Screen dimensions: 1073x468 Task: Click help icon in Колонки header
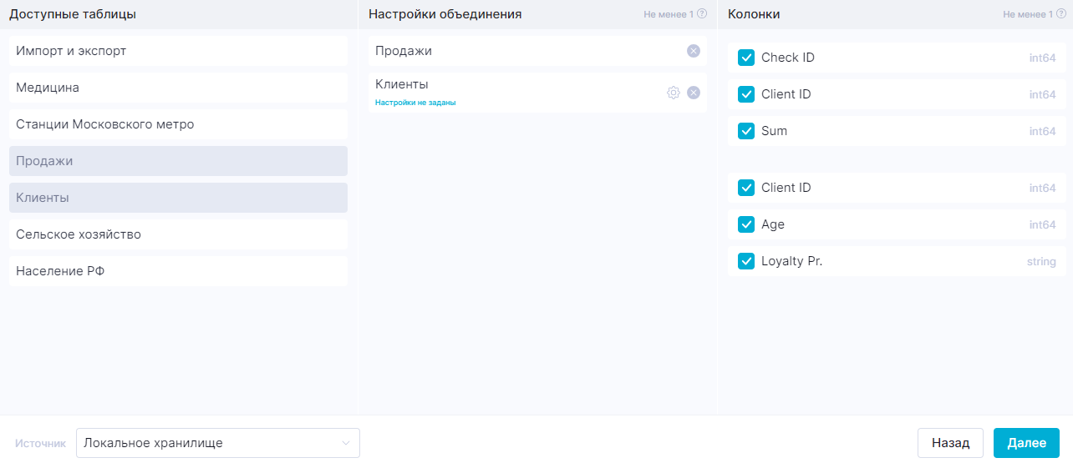pyautogui.click(x=1061, y=14)
